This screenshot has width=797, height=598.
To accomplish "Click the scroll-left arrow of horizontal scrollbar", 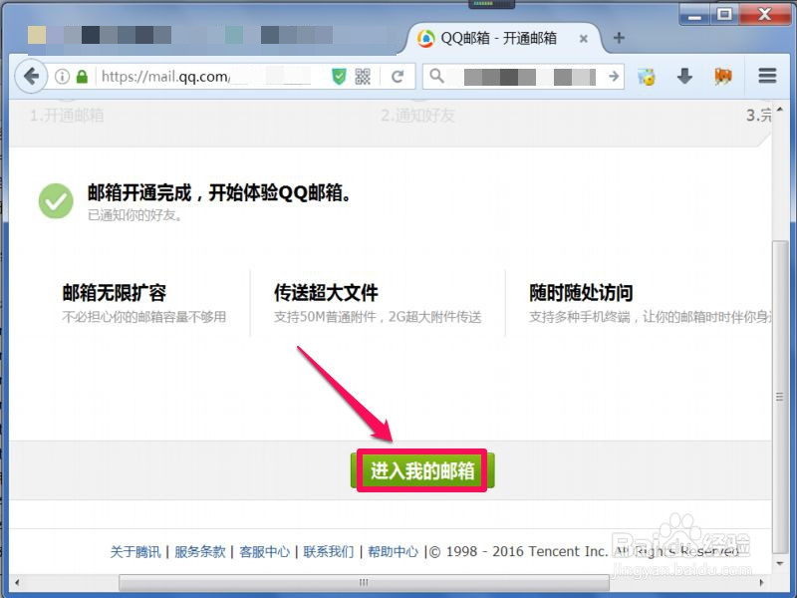I will (17, 582).
